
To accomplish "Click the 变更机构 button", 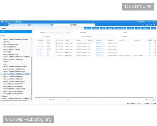I will point(96,28).
